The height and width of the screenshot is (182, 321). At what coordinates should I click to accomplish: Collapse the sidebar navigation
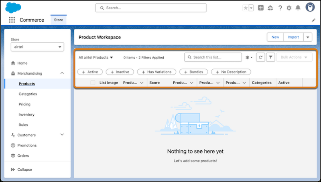[x=22, y=170]
